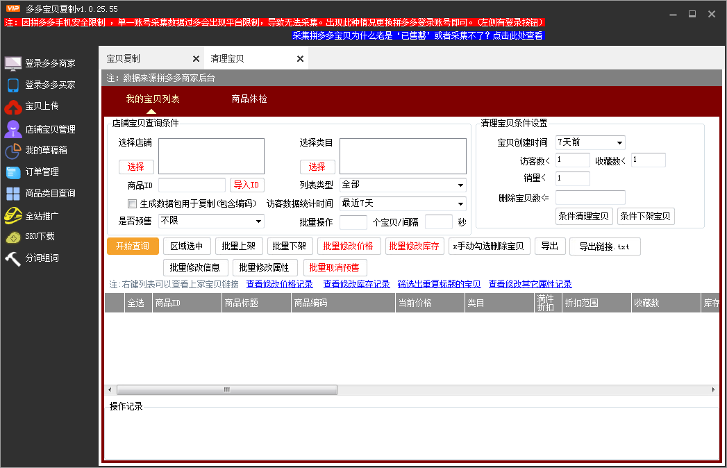Open 查看修改价格记录 link
Image resolution: width=727 pixels, height=468 pixels.
point(280,284)
